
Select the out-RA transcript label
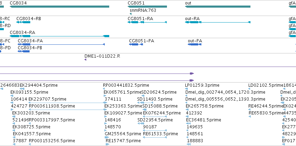coord(192,19)
